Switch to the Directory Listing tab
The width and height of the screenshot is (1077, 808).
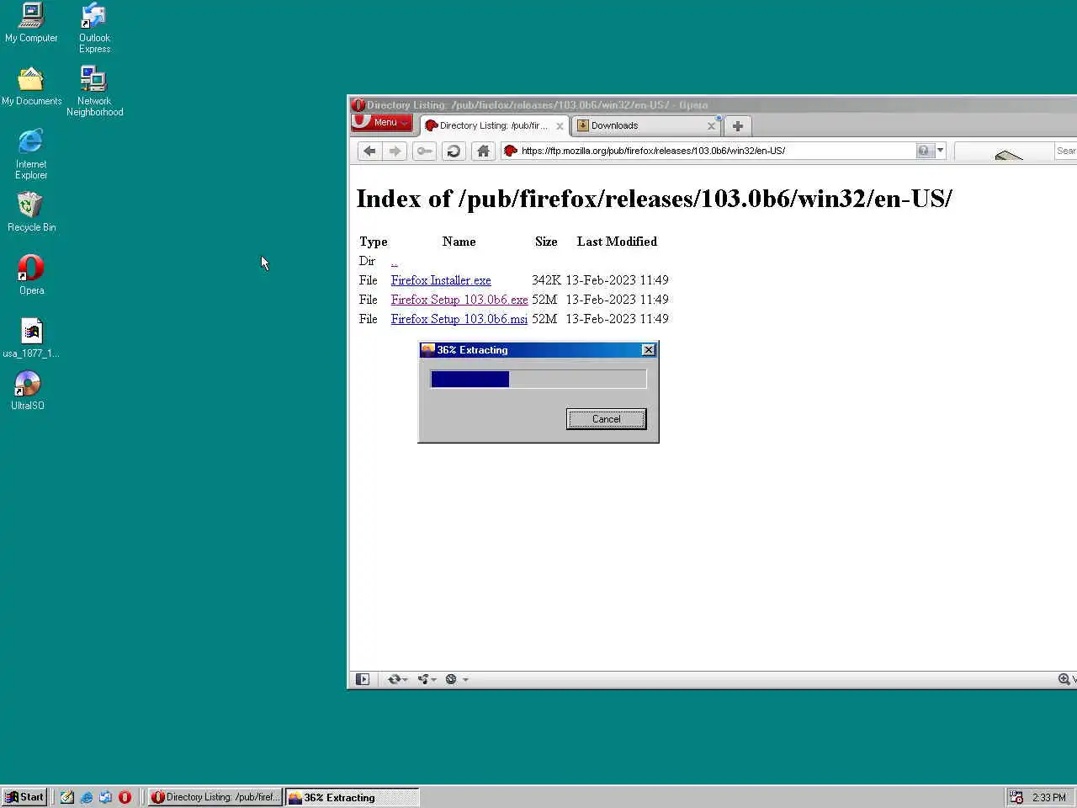(x=494, y=125)
